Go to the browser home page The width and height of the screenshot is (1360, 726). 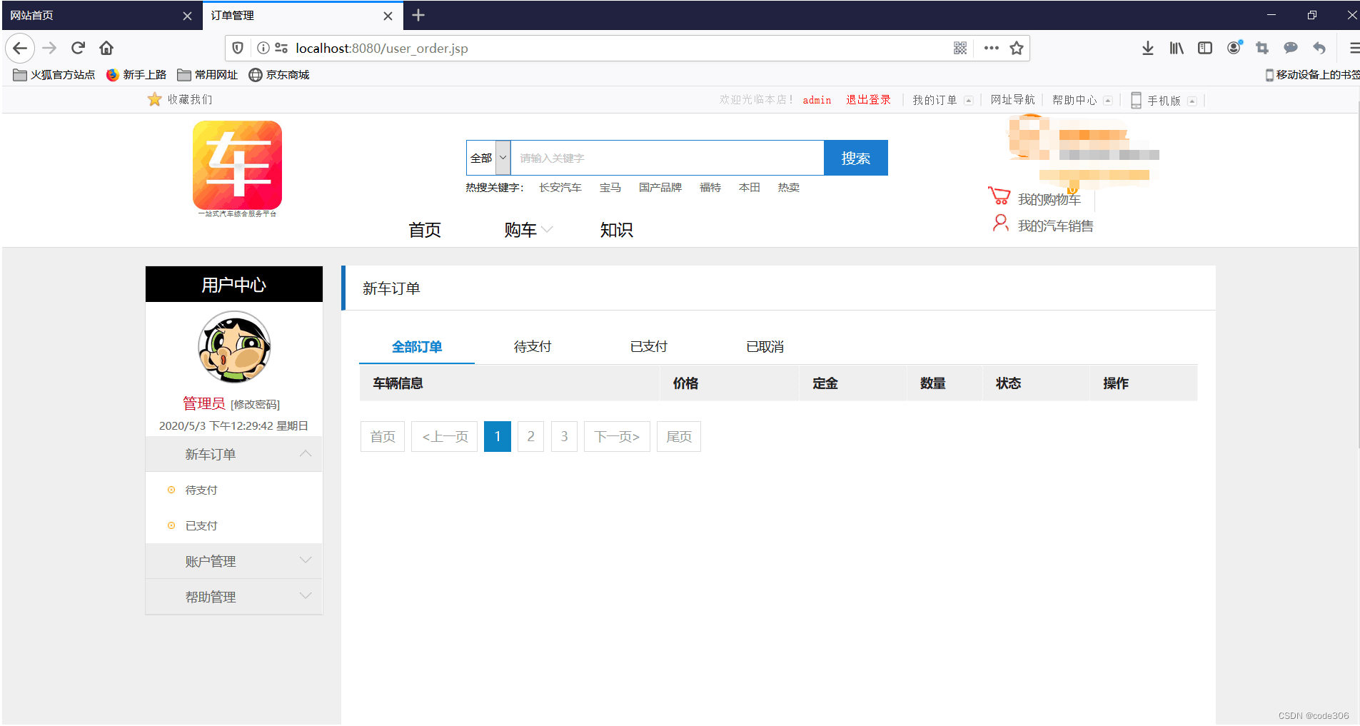(x=106, y=48)
